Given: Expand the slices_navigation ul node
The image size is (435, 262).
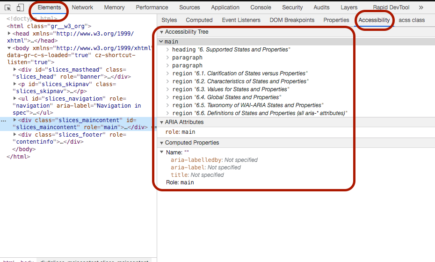Looking at the screenshot, I should tap(15, 98).
